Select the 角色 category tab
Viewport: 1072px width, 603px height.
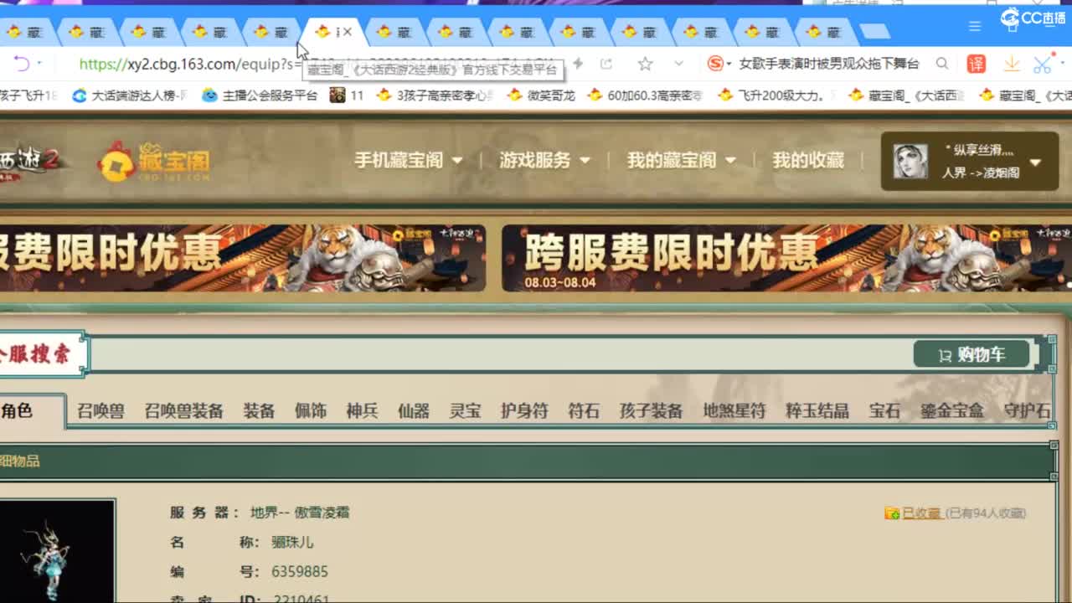18,410
